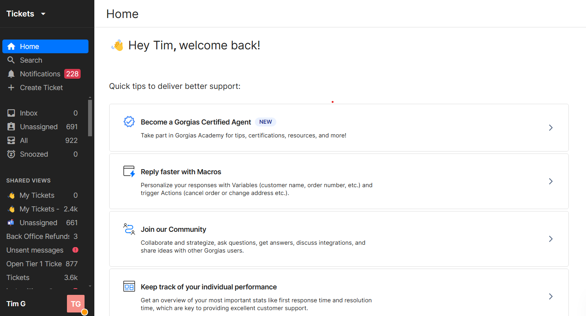586x316 pixels.
Task: Click the Snoozed clock icon
Action: pos(11,154)
